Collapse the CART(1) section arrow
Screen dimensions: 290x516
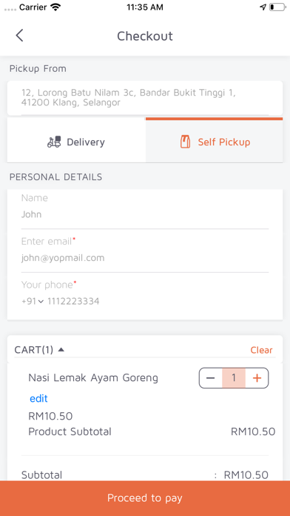point(61,350)
